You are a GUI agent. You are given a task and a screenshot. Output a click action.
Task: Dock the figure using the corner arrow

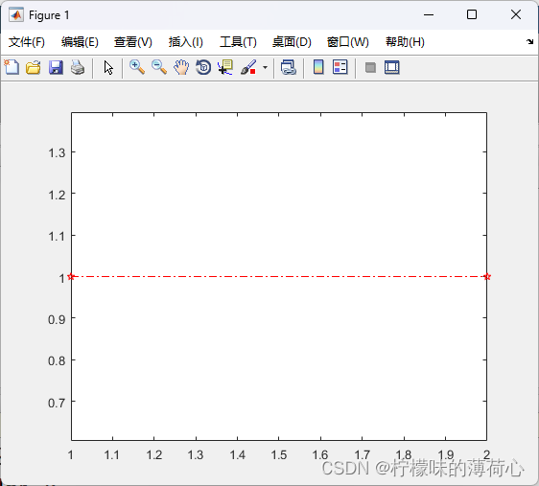tap(529, 42)
